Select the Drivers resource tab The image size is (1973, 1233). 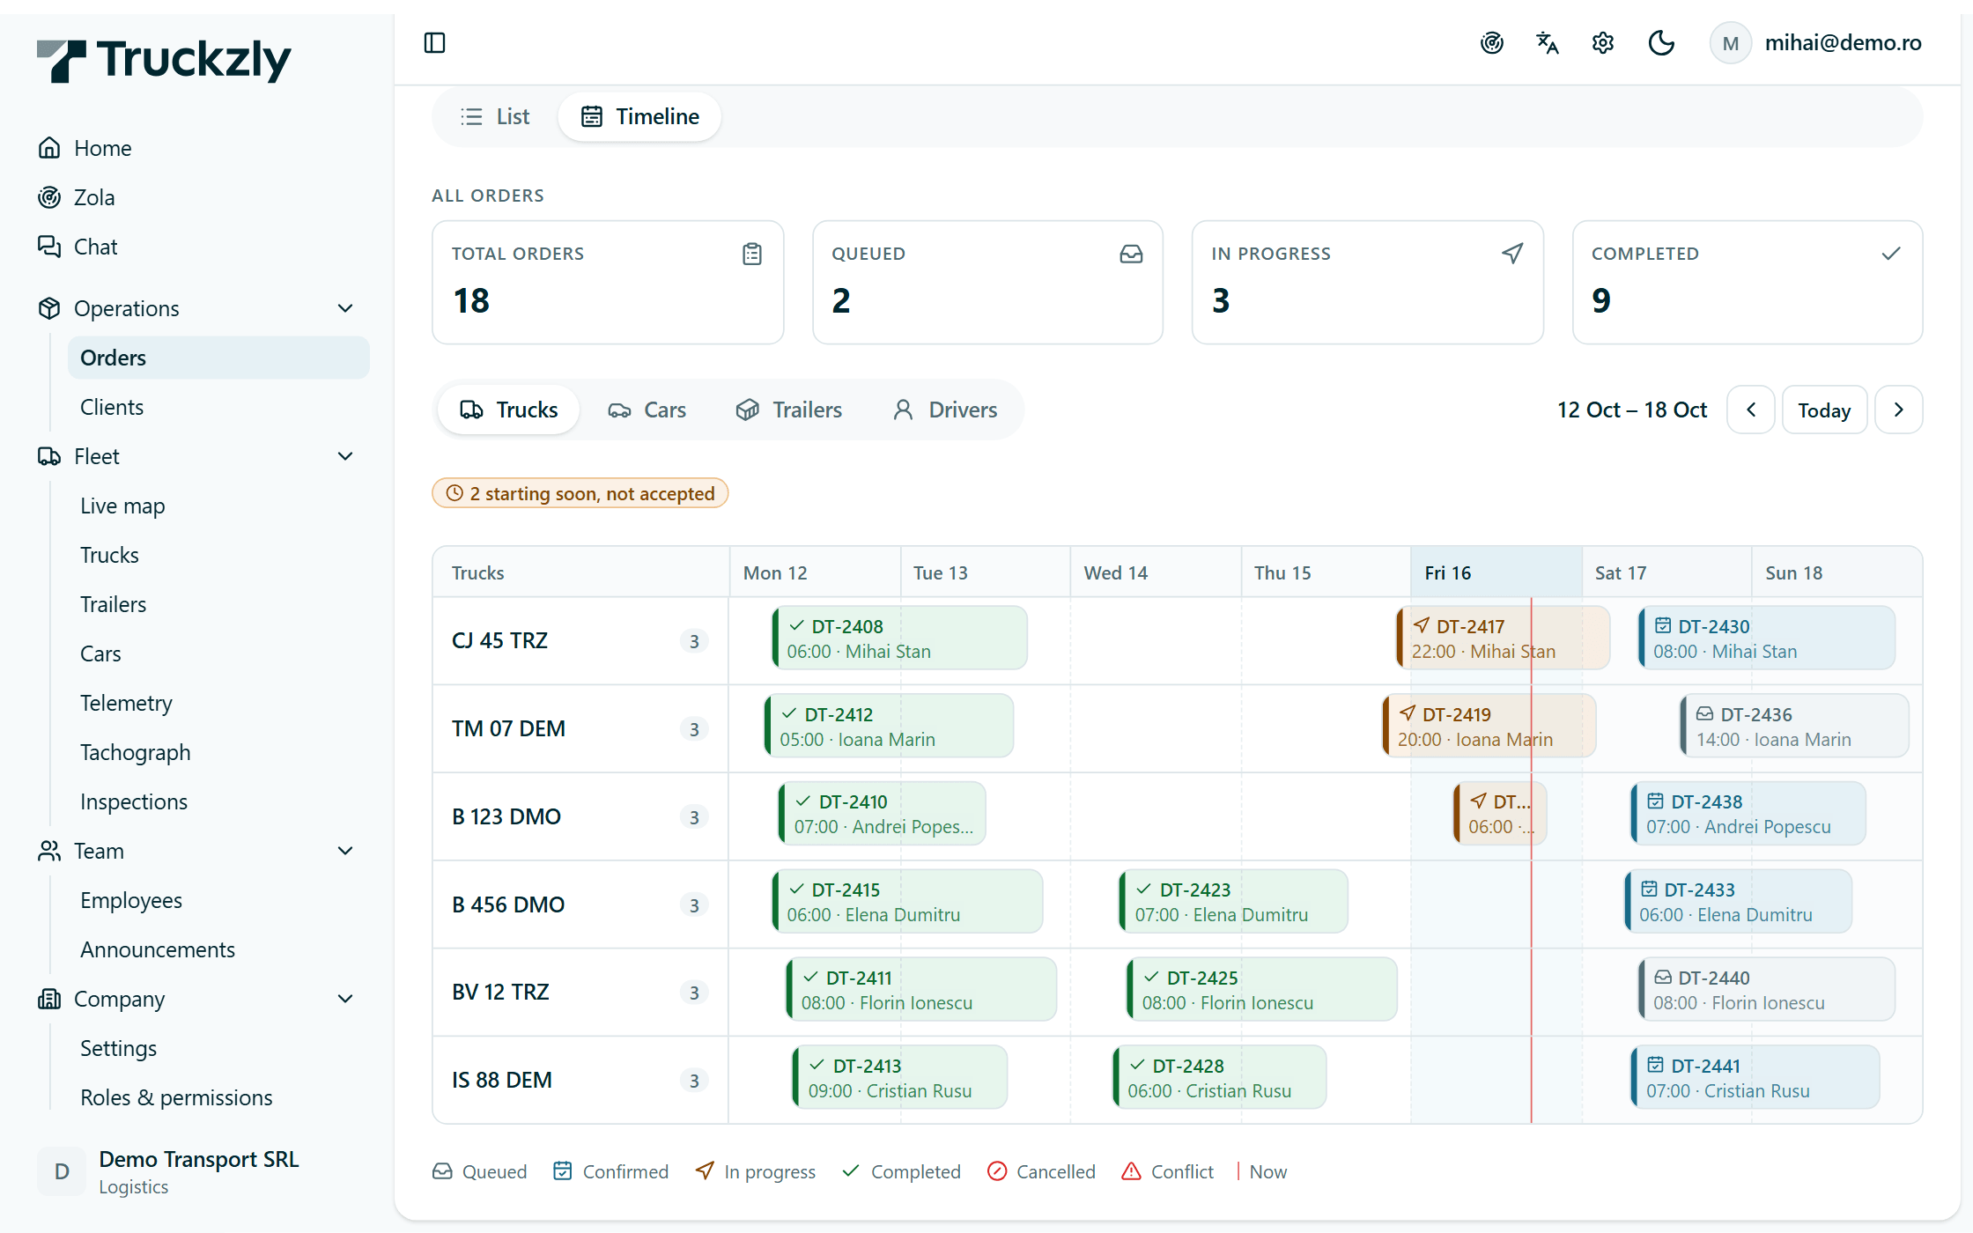(945, 410)
